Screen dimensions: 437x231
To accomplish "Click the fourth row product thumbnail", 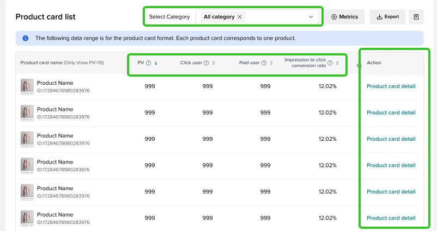I will (27, 165).
